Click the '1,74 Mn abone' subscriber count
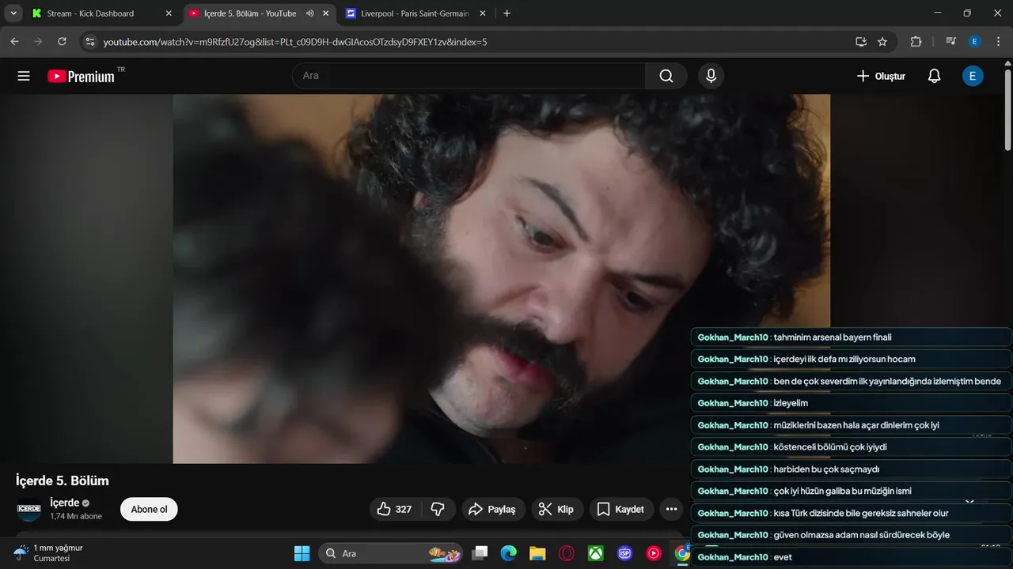 (76, 517)
